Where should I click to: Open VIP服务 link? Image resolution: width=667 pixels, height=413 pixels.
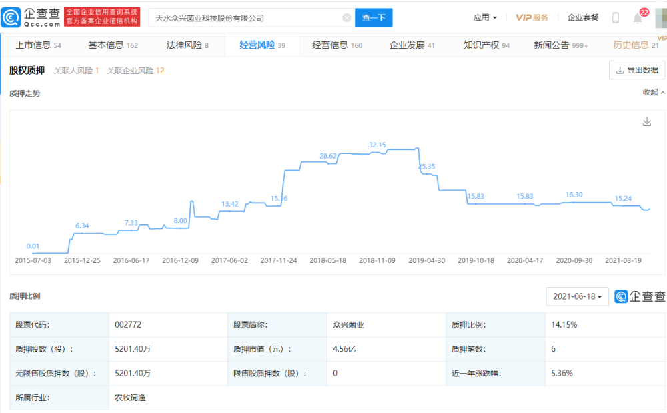point(532,17)
